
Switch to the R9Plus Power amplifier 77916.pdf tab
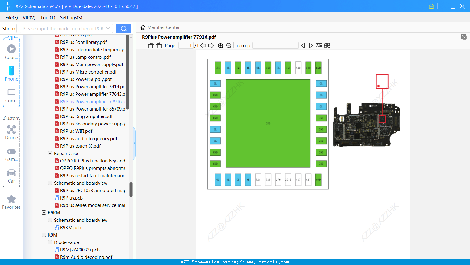click(178, 37)
